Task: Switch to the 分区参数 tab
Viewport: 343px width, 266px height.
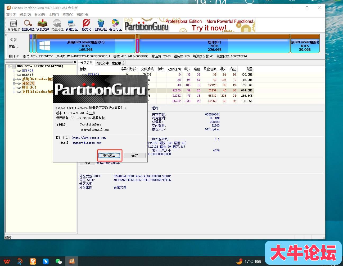Action: (86, 63)
